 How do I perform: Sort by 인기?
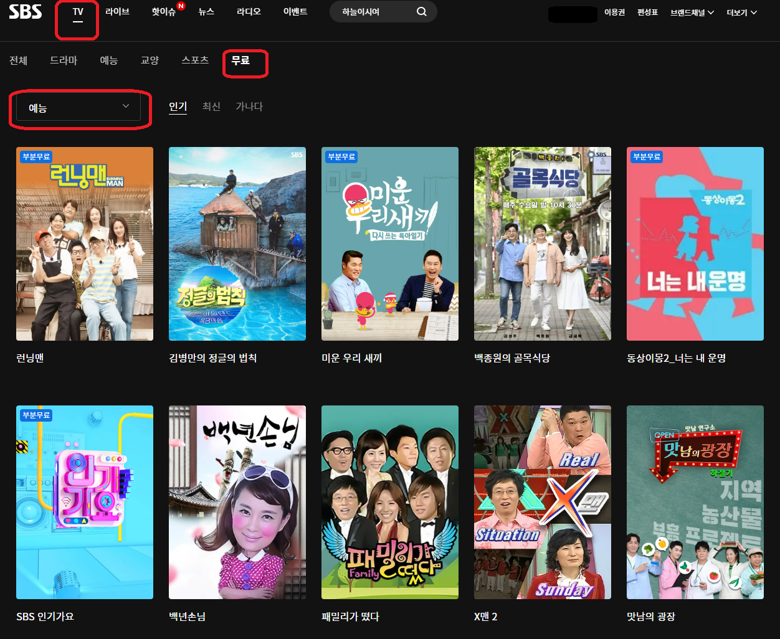coord(178,107)
